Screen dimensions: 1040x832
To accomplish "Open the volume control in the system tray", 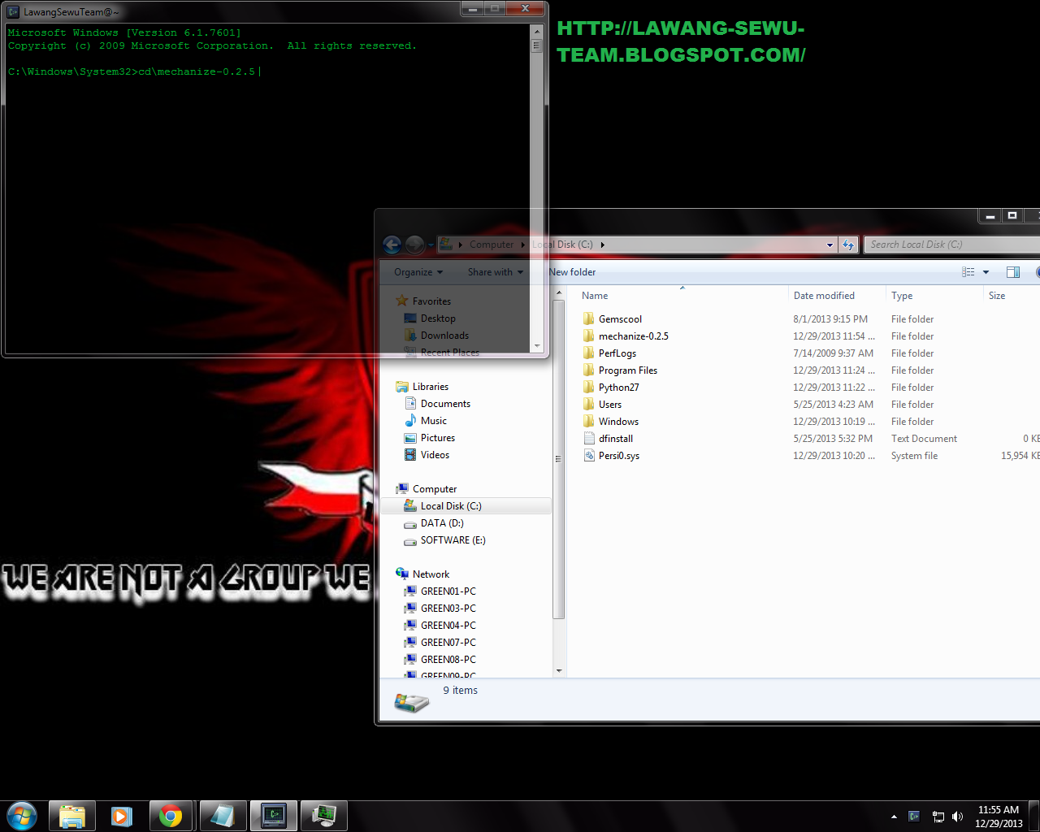I will [959, 816].
